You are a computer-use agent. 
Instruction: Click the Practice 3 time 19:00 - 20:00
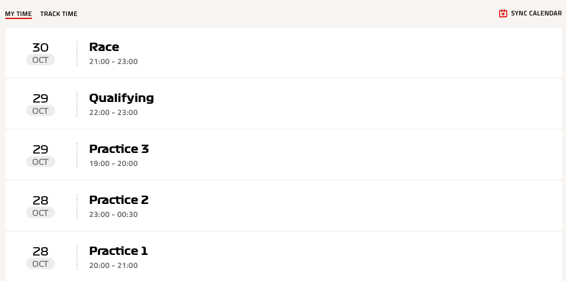(x=113, y=163)
